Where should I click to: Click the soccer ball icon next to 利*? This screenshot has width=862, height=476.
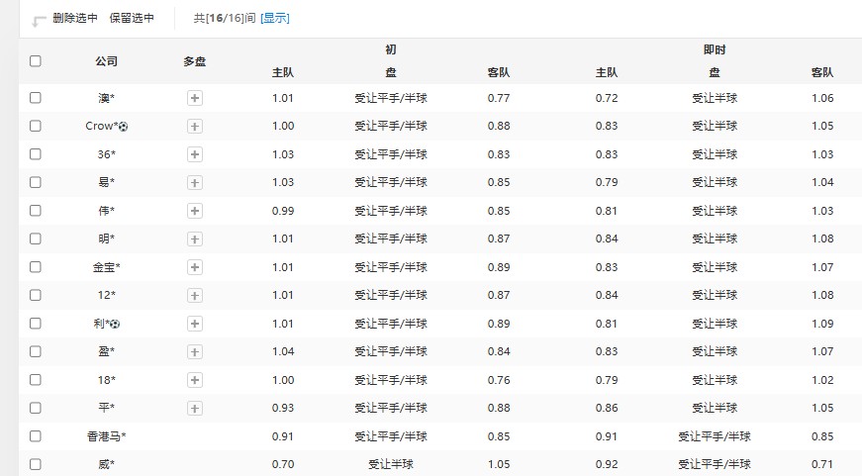[115, 324]
